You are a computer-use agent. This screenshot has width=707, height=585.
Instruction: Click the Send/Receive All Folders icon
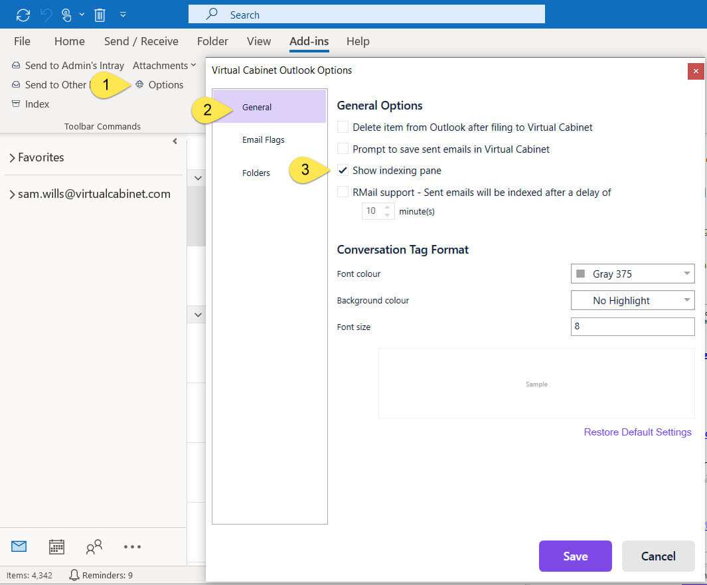23,14
